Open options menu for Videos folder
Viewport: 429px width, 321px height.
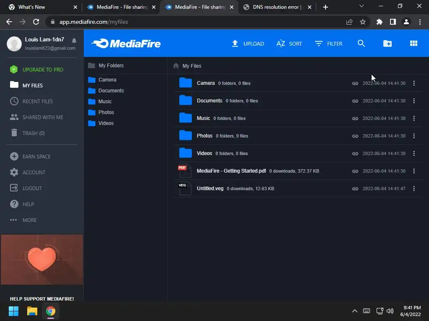pyautogui.click(x=414, y=153)
